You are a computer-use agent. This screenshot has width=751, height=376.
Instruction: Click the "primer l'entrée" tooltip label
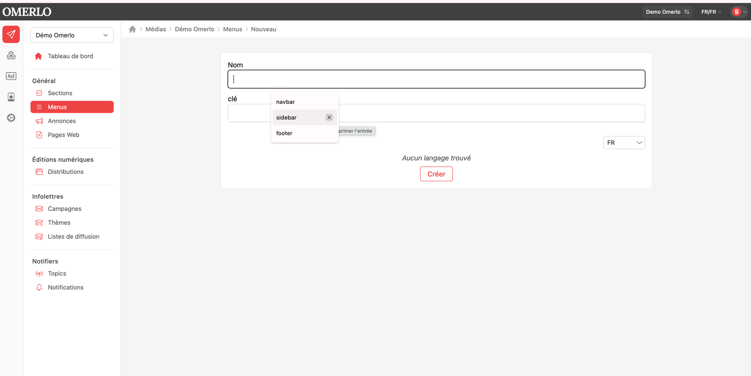(x=355, y=131)
